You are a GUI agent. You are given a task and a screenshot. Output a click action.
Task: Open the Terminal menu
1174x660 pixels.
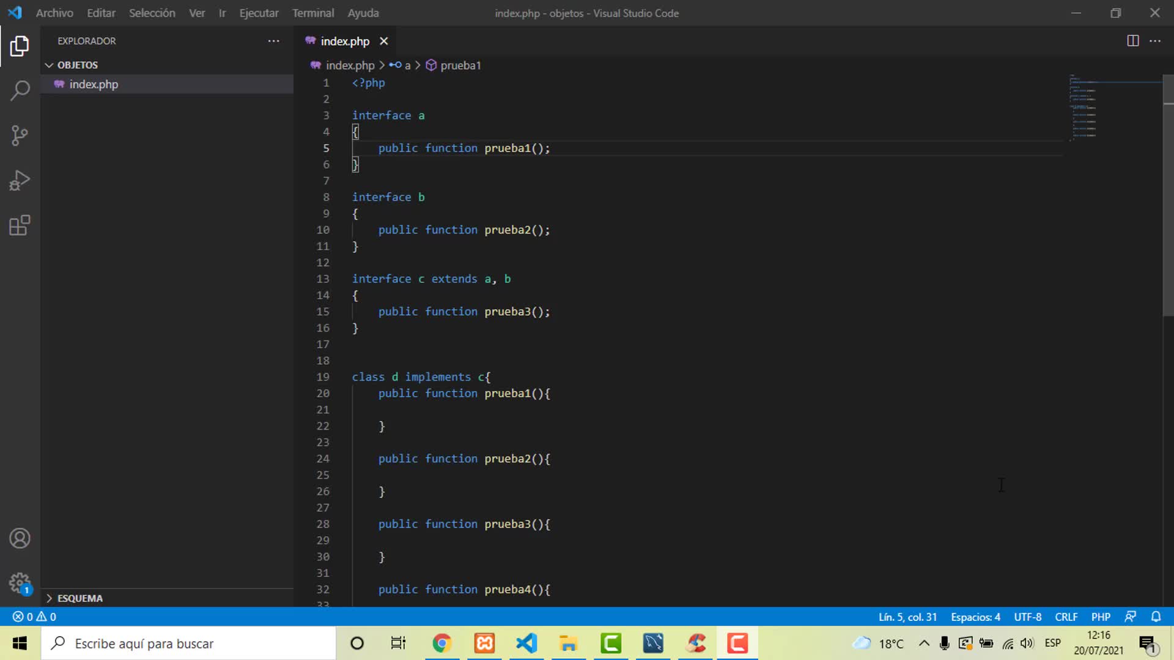313,13
